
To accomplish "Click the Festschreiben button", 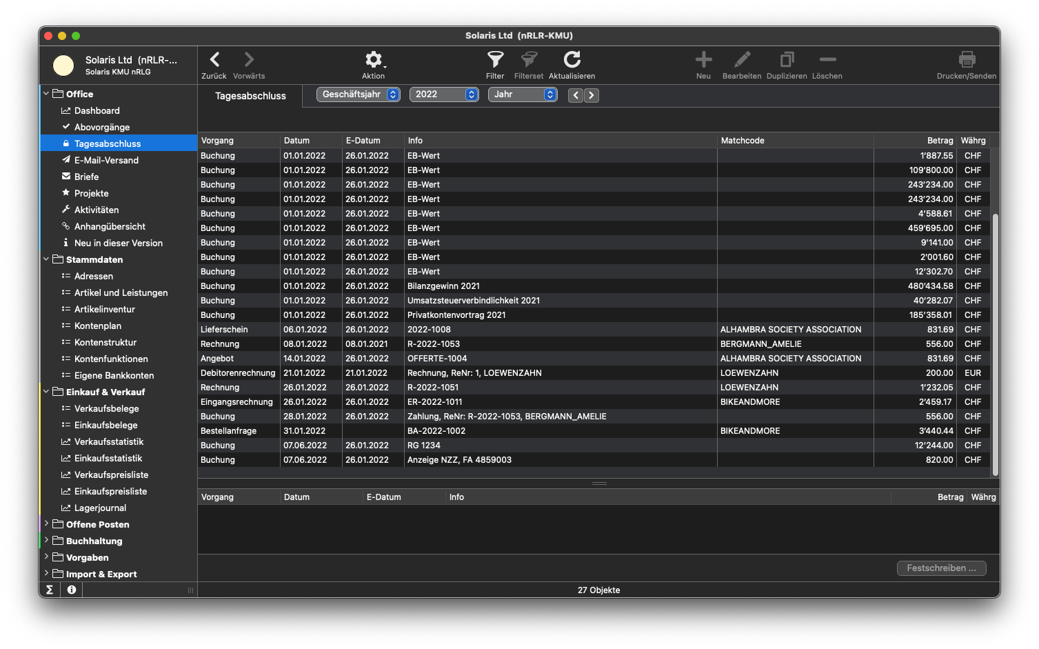I will coord(941,568).
